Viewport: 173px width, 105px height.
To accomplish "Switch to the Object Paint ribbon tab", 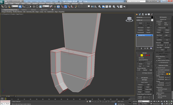I will tap(44, 10).
